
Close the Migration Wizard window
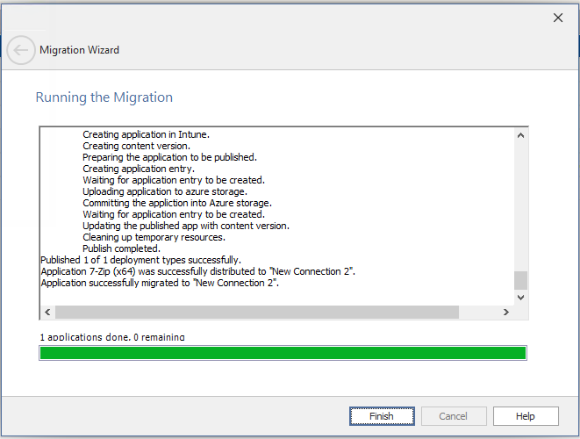click(x=557, y=18)
